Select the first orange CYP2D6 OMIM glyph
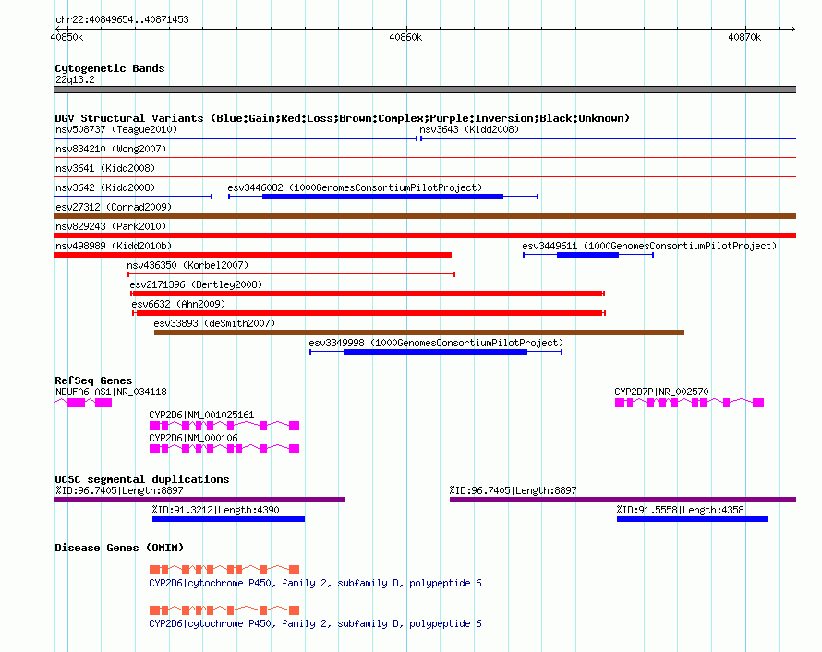This screenshot has height=652, width=822. pos(224,570)
